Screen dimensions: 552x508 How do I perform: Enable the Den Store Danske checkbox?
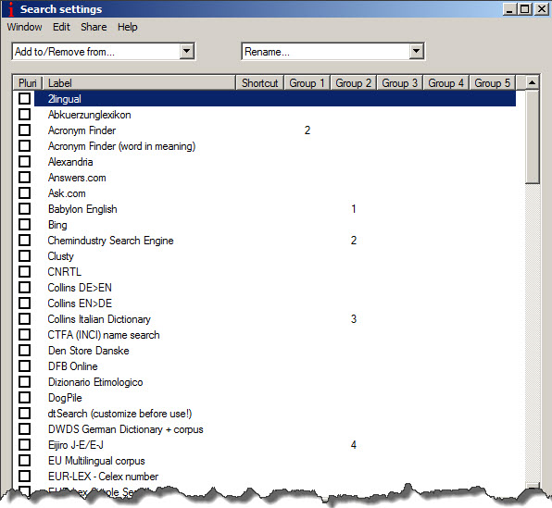(x=24, y=350)
